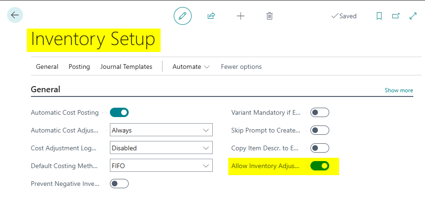The height and width of the screenshot is (199, 425).
Task: Open the Posting menu item
Action: [x=79, y=66]
